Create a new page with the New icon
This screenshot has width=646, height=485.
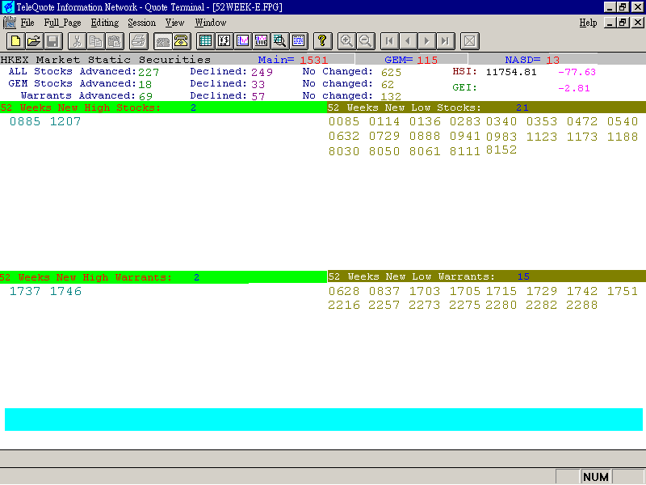pos(15,41)
